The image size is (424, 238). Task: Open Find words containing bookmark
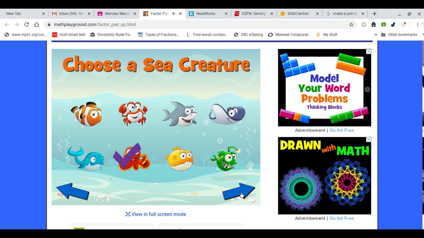point(207,34)
